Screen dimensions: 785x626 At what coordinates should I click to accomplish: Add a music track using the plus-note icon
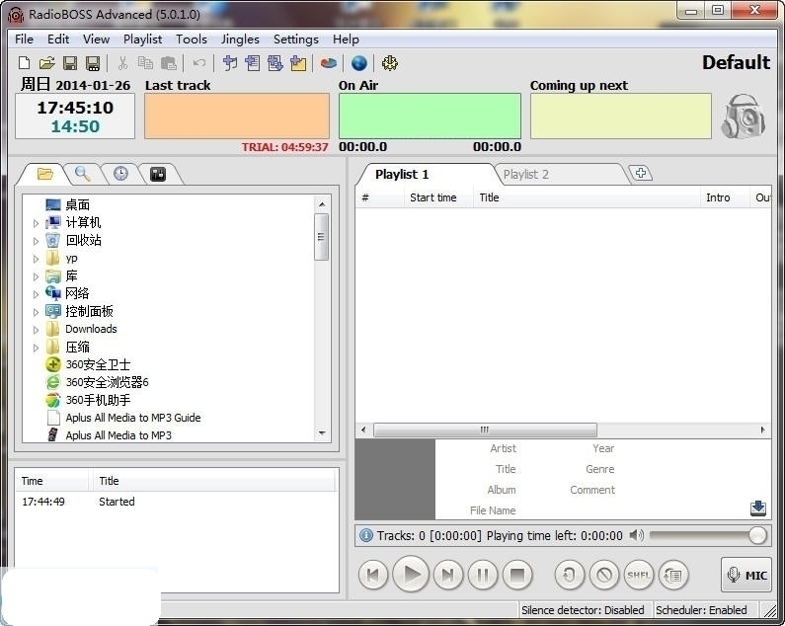[230, 63]
